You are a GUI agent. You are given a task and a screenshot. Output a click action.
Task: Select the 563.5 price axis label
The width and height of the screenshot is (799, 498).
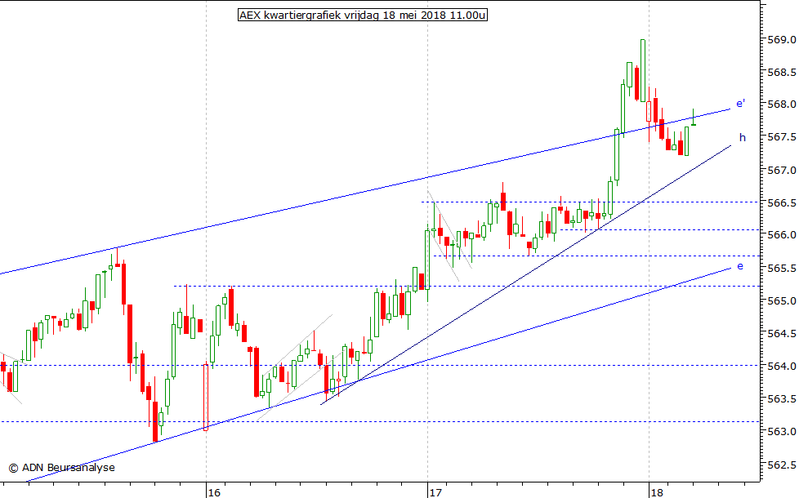[x=781, y=398]
